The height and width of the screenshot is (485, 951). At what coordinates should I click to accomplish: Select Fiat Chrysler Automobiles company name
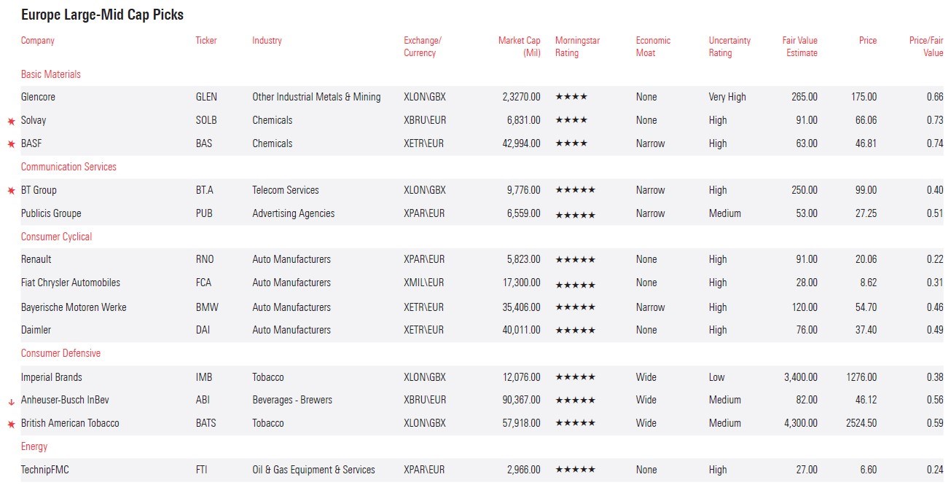point(71,283)
